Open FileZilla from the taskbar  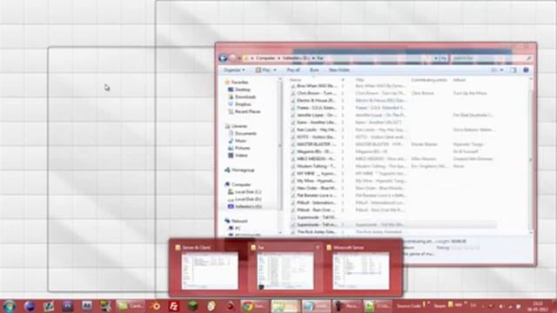click(x=174, y=306)
